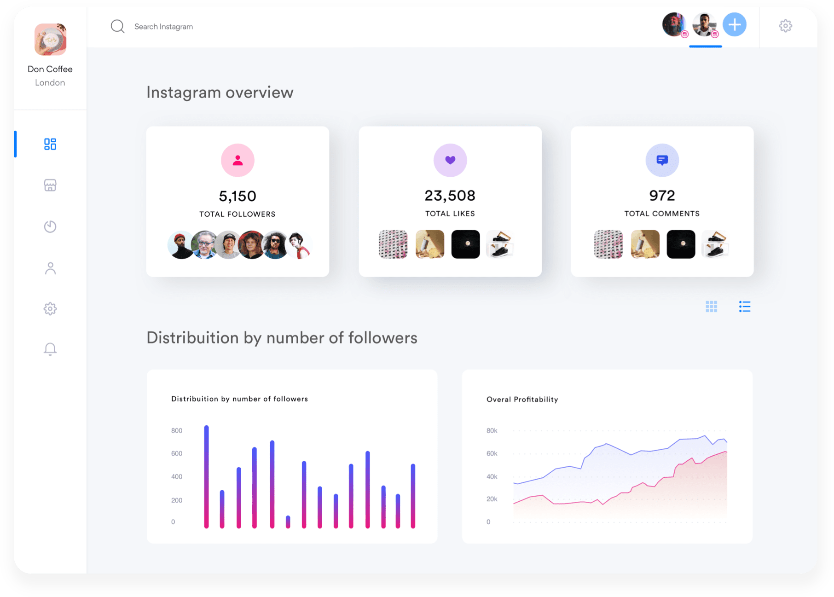This screenshot has height=597, width=834.
Task: Click the search magnifier icon
Action: pos(118,26)
